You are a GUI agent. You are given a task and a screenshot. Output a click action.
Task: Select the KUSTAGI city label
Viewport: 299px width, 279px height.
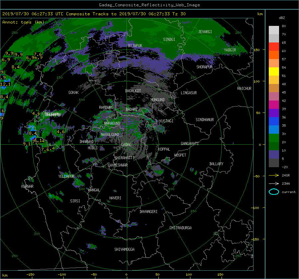point(166,121)
